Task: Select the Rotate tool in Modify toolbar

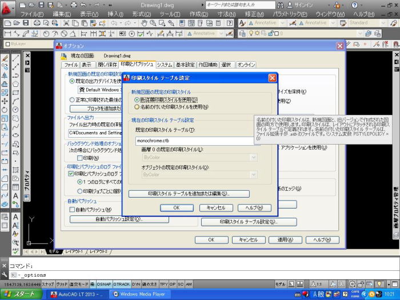Action: click(x=5, y=110)
